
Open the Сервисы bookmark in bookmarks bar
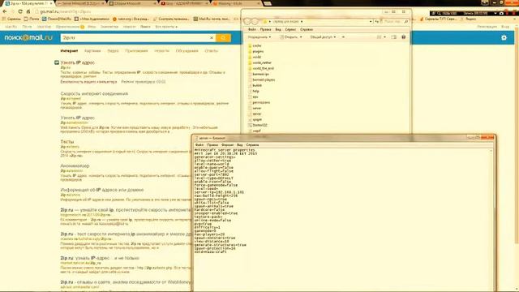tap(11, 19)
